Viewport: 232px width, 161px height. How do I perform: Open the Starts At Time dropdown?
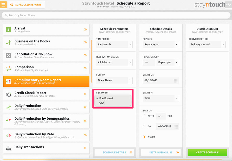[x=161, y=98]
